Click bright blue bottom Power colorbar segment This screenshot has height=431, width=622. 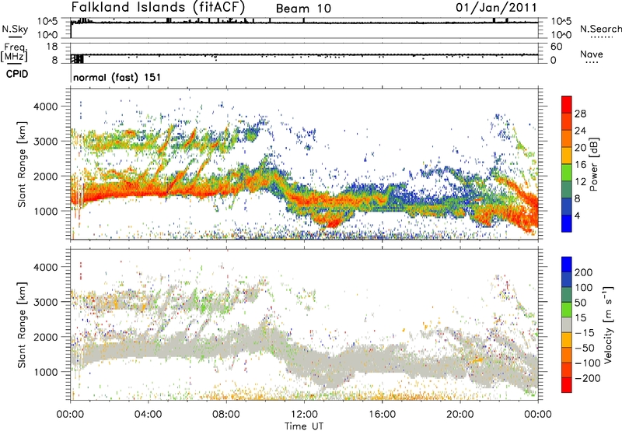pos(567,223)
